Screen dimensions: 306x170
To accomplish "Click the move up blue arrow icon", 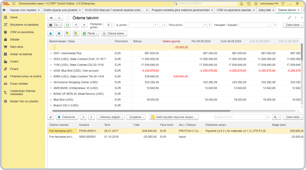I will coord(51,33).
